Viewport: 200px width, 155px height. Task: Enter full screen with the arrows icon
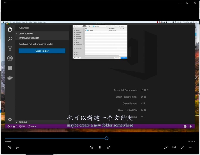[x=182, y=147]
